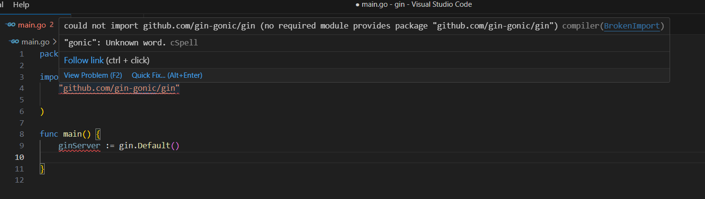Click the ginServer variable on line 9
This screenshot has height=199, width=705.
(x=80, y=146)
